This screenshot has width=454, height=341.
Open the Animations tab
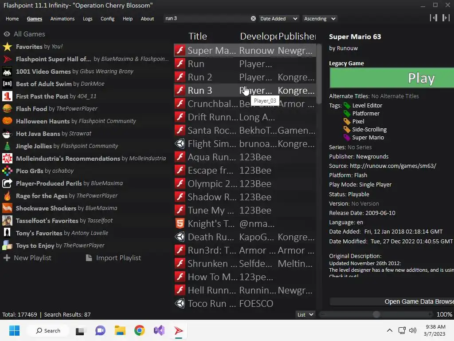62,19
